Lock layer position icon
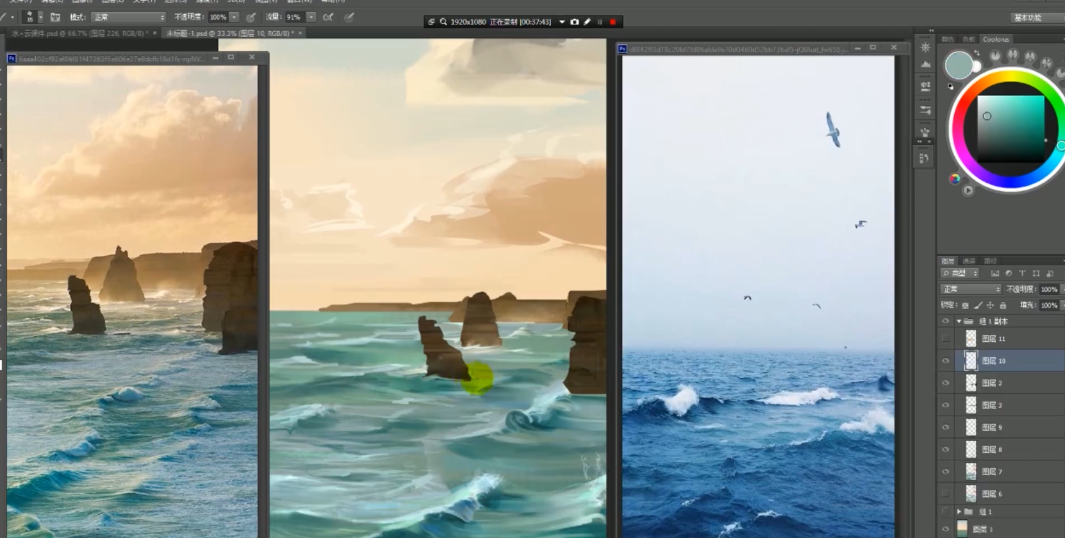Screen dimensions: 1065x538 coord(990,305)
